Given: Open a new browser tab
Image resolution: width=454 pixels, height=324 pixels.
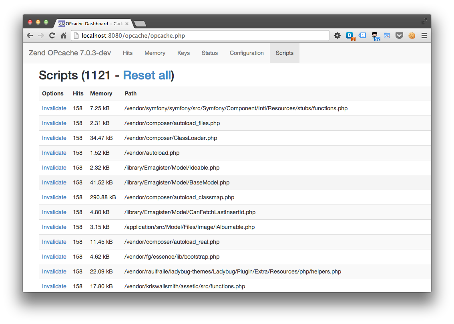Looking at the screenshot, I should point(140,24).
